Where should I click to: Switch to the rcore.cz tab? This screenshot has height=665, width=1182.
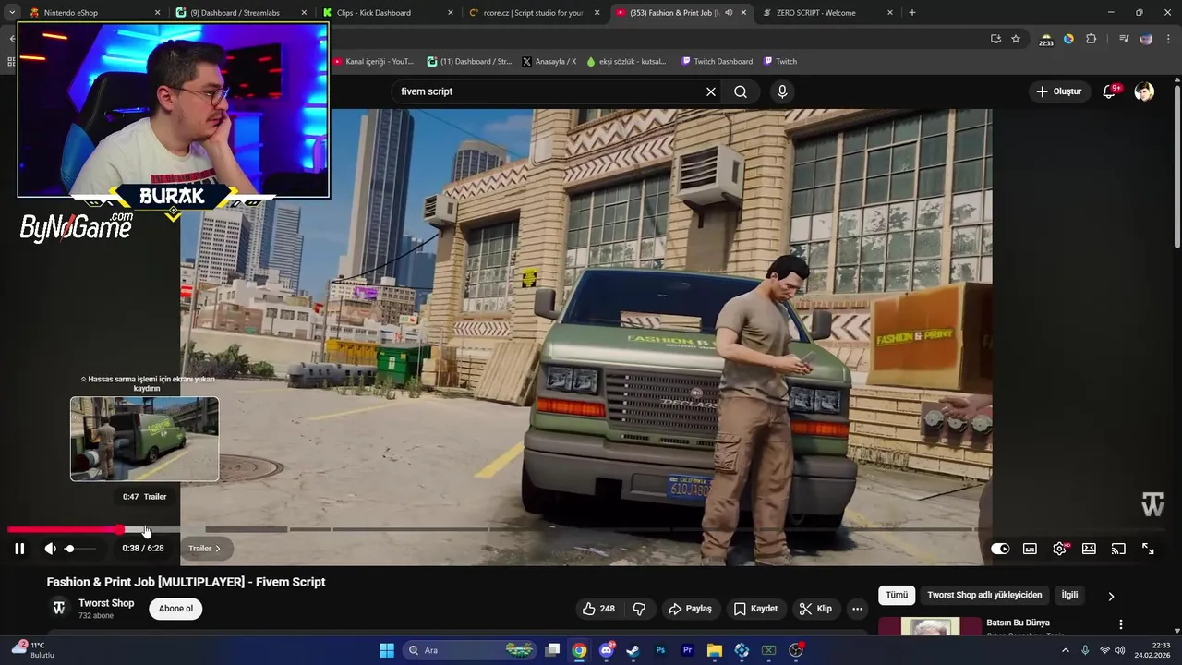tap(534, 13)
